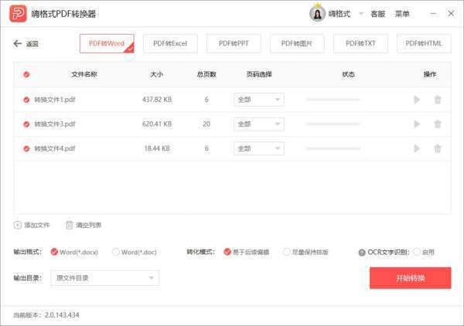Open page selection dropdown for 转换文件1.pdf
Viewport: 464px width, 326px height.
[x=259, y=100]
